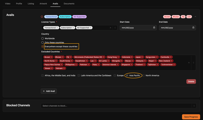Save progress on the form
Viewport: 203px width, 120px height.
point(191,117)
